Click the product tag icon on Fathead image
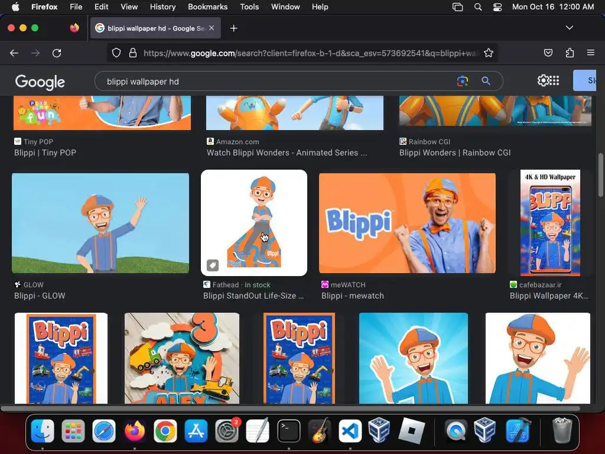 tap(213, 265)
